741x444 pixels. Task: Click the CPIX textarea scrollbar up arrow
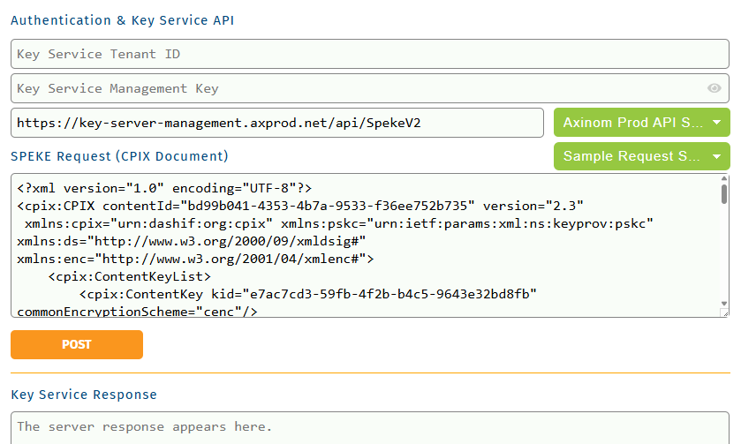pos(724,179)
